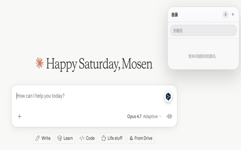241x150 pixels.
Task: Click the orange Claude starburst logo
Action: [39, 63]
